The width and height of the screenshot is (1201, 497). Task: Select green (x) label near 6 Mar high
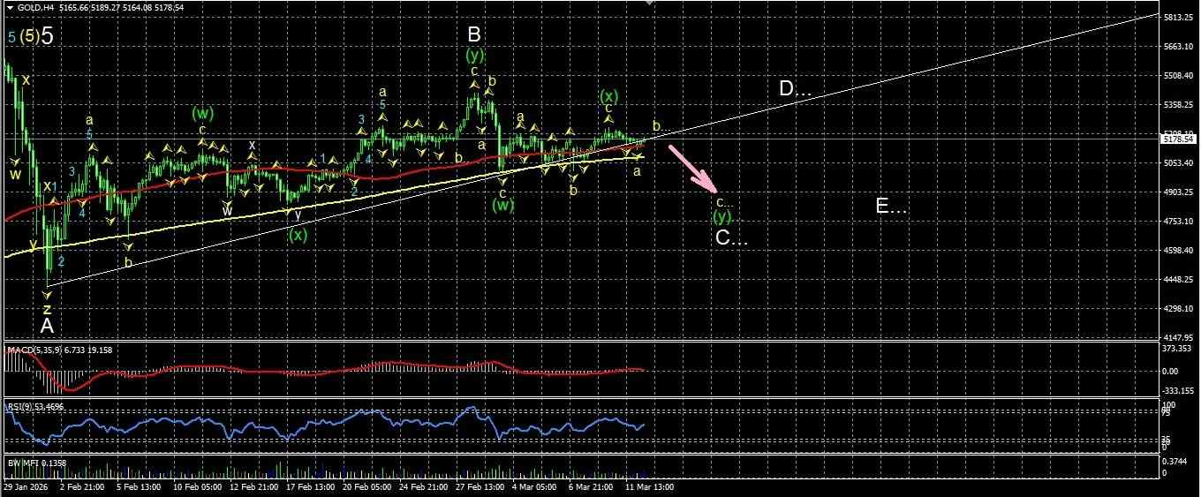tap(608, 95)
